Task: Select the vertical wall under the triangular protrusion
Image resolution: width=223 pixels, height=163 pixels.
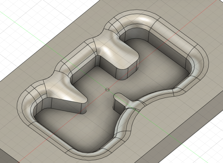Action: (x=64, y=108)
